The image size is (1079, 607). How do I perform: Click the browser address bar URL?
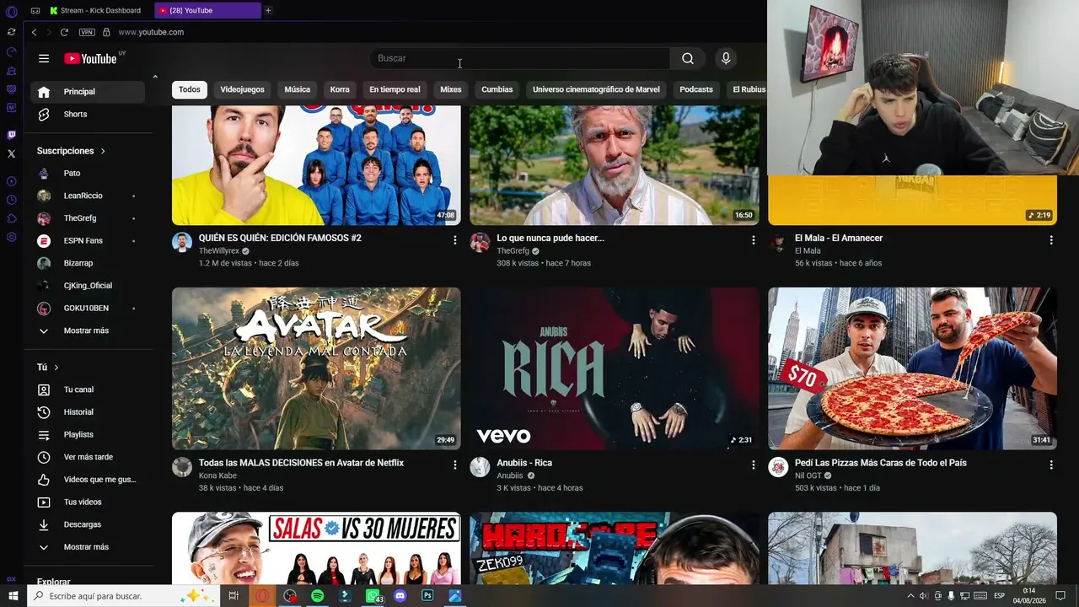(151, 32)
